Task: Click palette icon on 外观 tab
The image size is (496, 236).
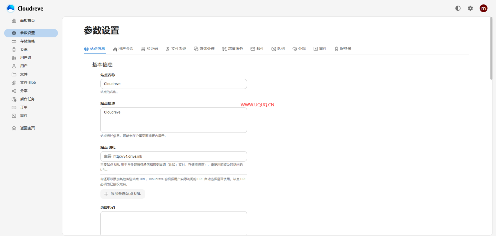Action: pos(294,49)
